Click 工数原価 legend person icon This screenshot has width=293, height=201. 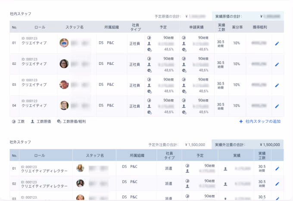[x=32, y=122]
